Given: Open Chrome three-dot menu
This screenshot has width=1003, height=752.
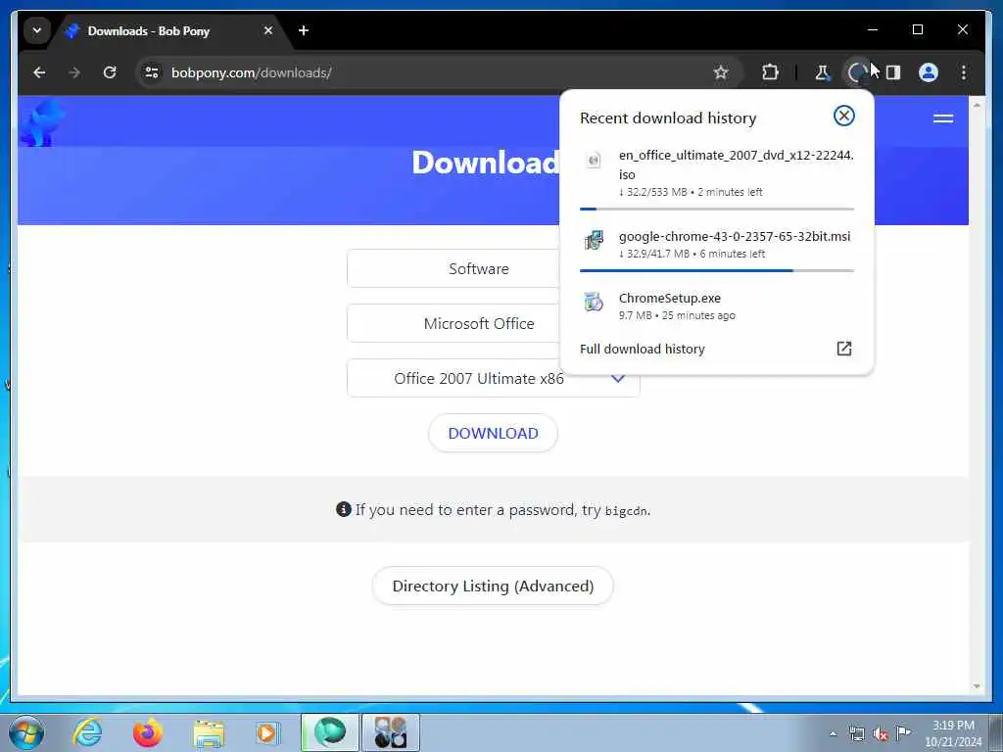Looking at the screenshot, I should 964,72.
